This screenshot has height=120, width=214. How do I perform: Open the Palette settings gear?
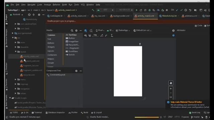tap(76, 30)
